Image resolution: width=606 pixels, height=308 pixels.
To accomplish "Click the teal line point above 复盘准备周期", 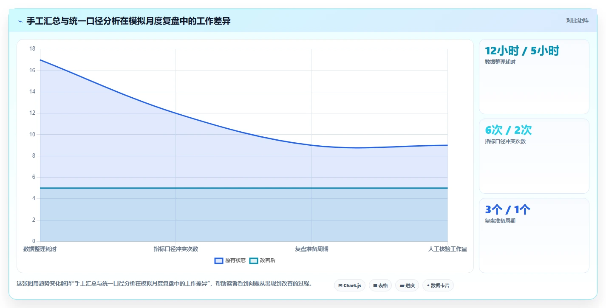I will (311, 188).
